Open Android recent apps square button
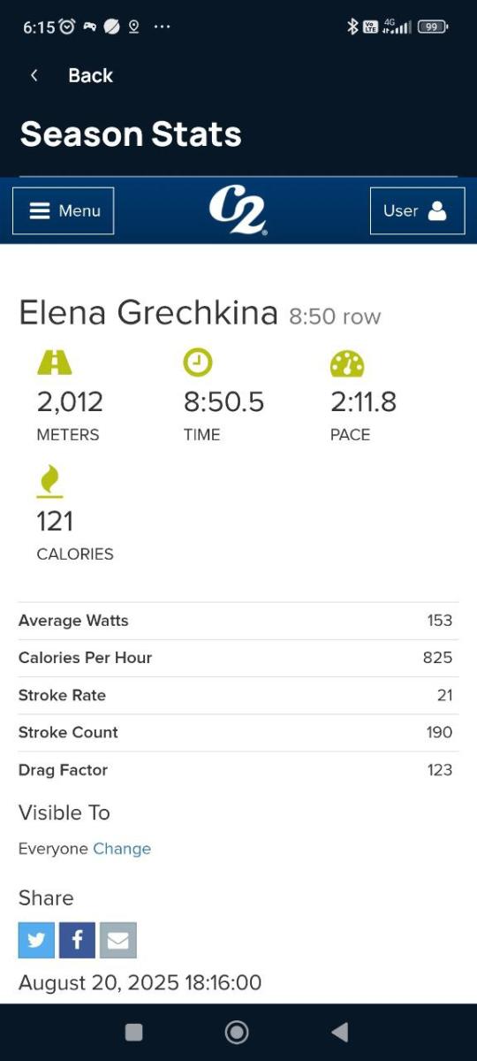 134,1032
